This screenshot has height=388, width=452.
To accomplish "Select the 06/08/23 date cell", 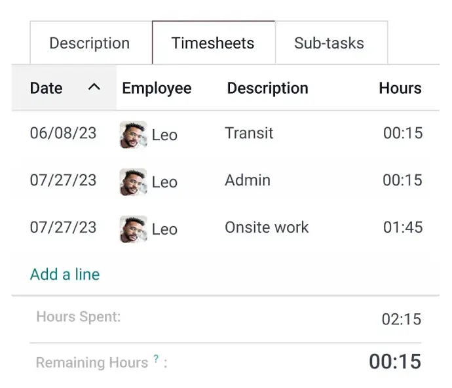I will (63, 133).
